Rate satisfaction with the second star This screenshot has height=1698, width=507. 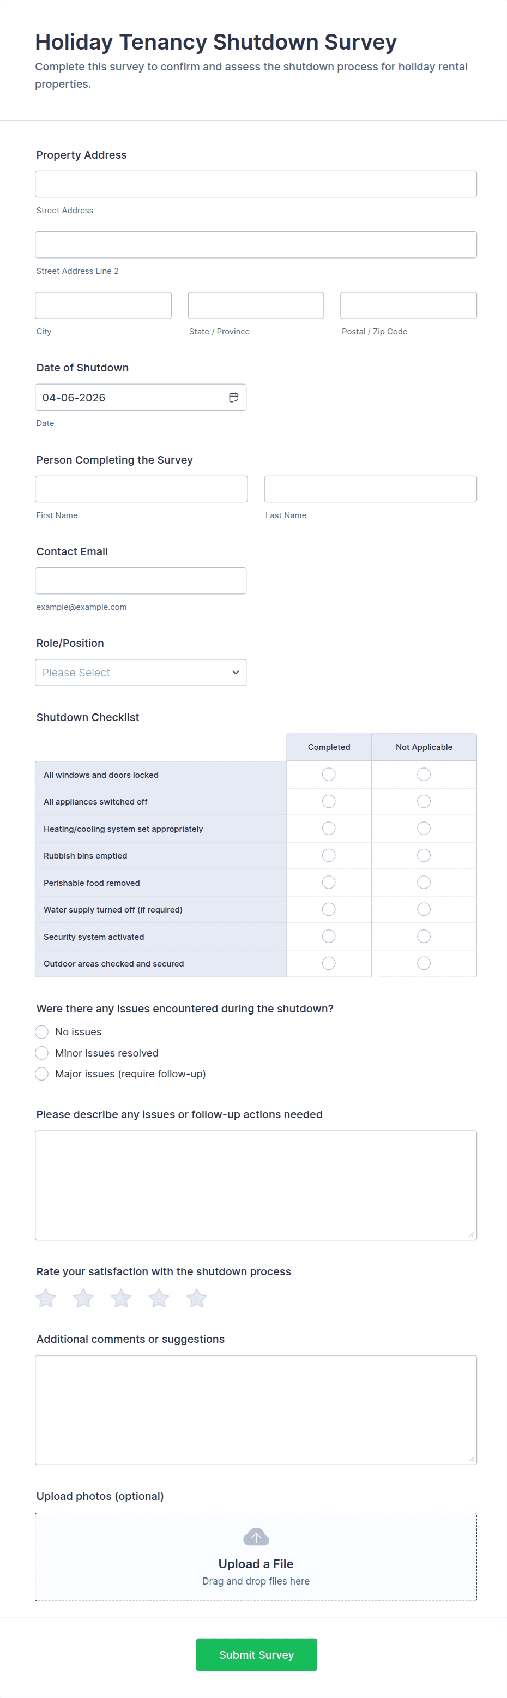tap(83, 1299)
